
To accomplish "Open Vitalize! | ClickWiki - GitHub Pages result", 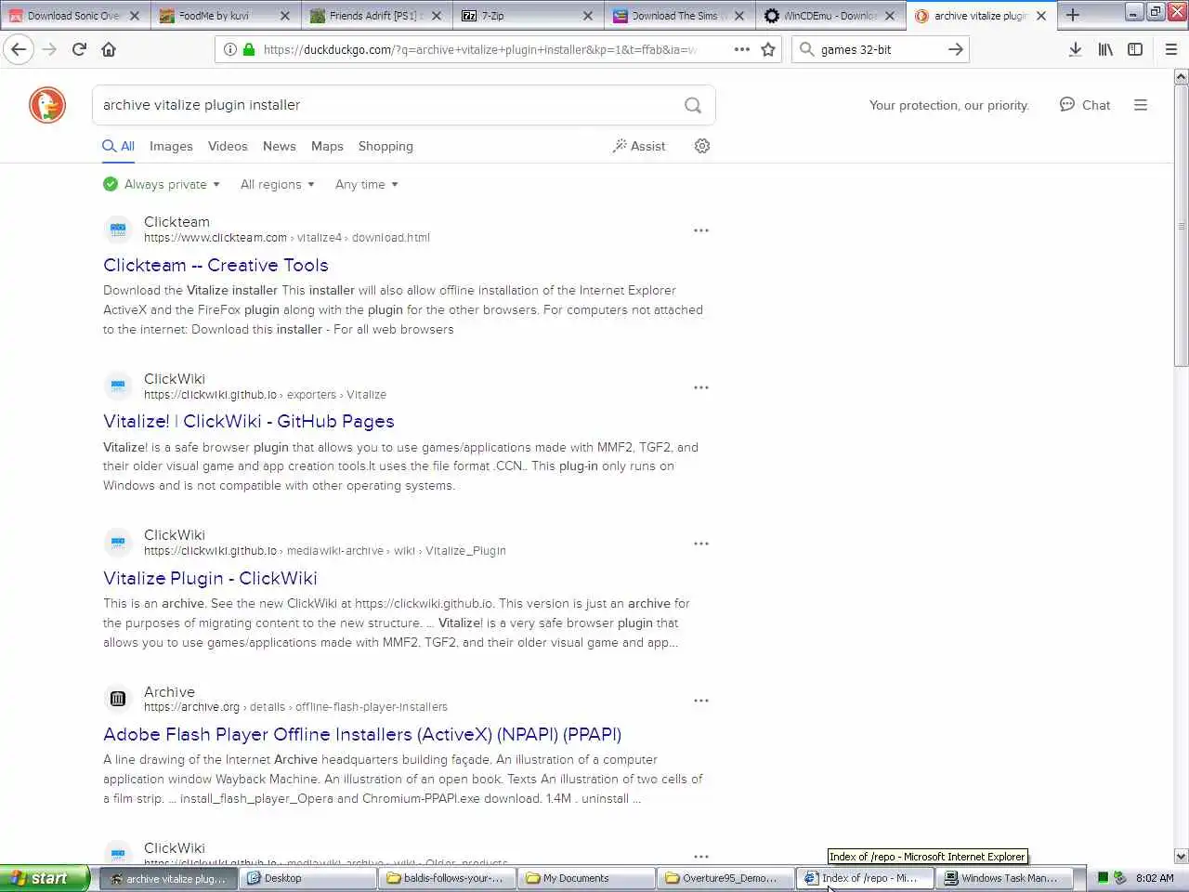I will tap(249, 422).
